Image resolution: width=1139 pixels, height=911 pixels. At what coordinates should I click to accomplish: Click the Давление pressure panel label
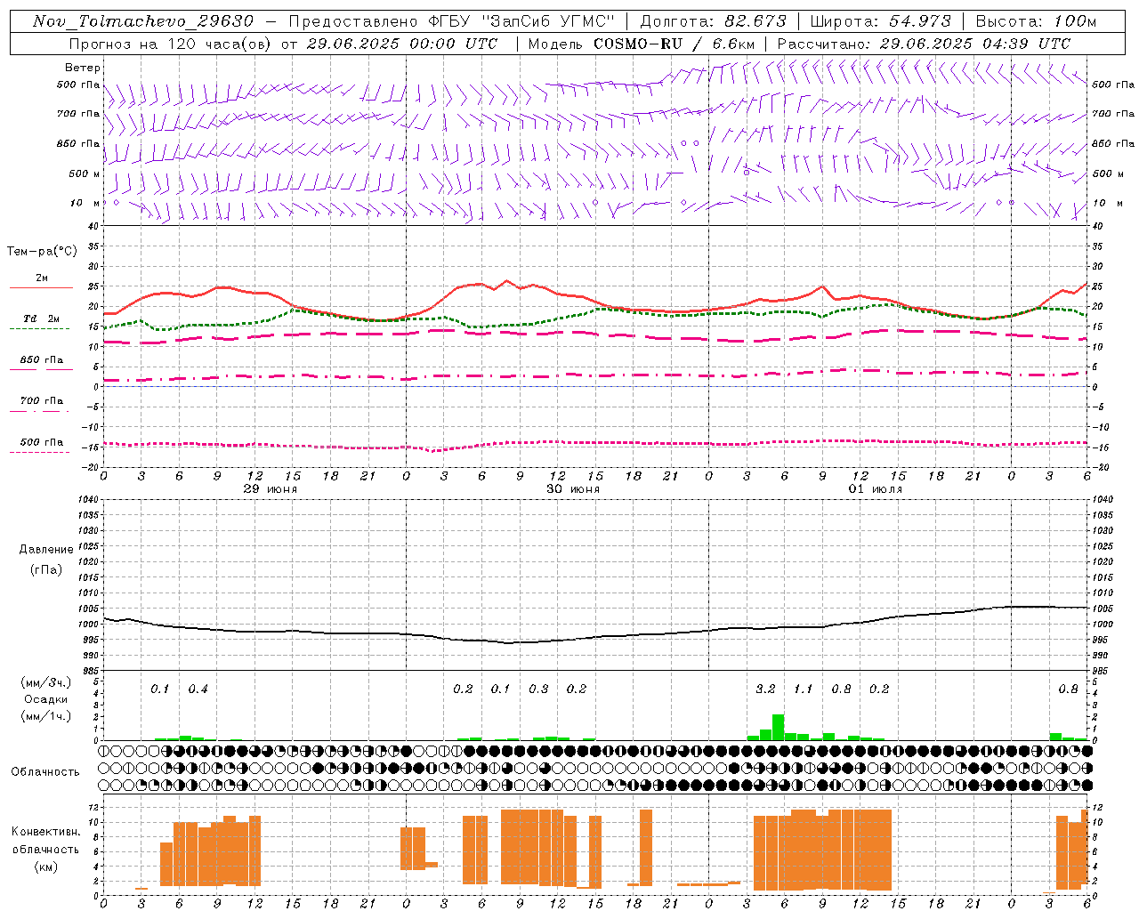point(46,550)
